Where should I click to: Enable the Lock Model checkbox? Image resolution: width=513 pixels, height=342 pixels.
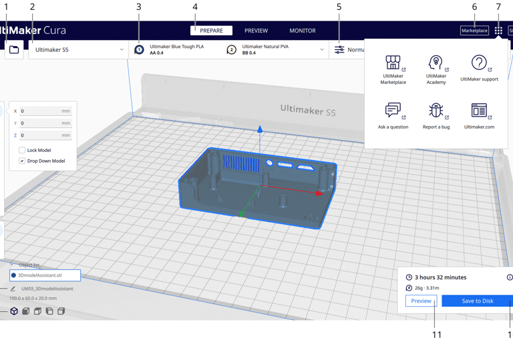click(x=22, y=150)
